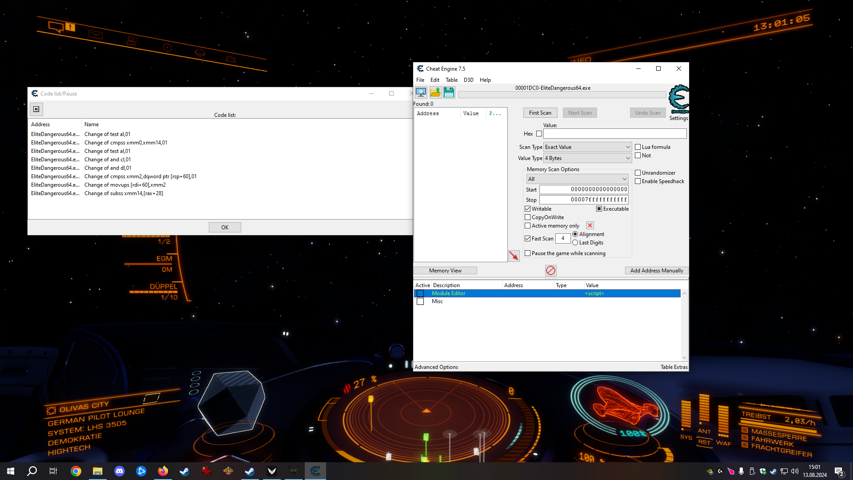Open the D3D menu

point(469,80)
